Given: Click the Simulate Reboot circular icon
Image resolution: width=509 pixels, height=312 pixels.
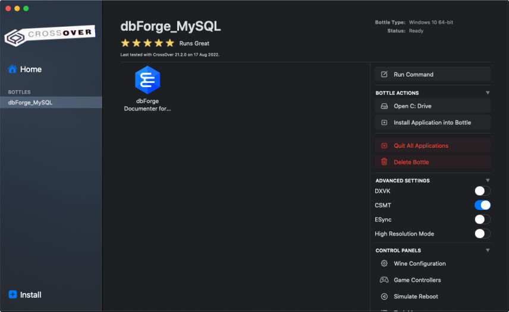Looking at the screenshot, I should click(384, 297).
